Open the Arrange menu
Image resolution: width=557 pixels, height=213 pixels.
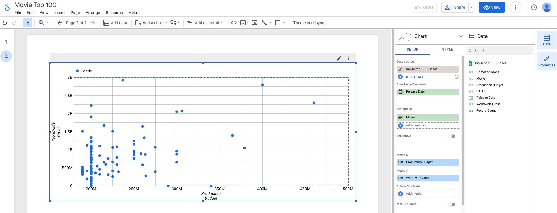click(93, 13)
